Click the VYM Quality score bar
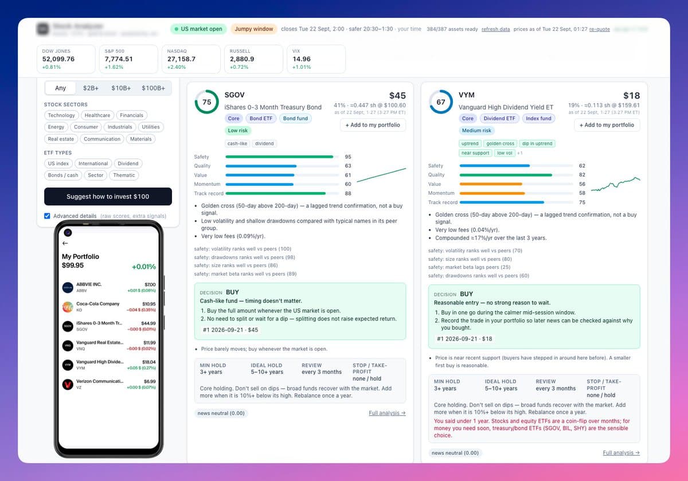Viewport: 688px width, 481px height. tap(515, 175)
